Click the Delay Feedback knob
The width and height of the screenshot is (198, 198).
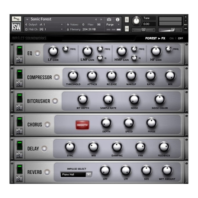click(164, 147)
